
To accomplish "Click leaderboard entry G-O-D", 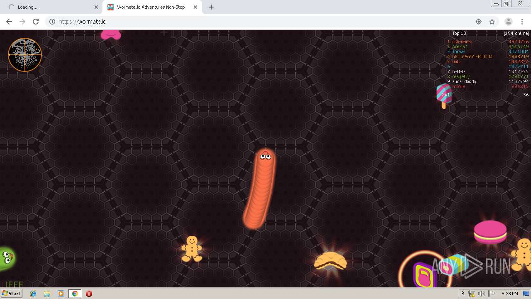I will [x=458, y=71].
